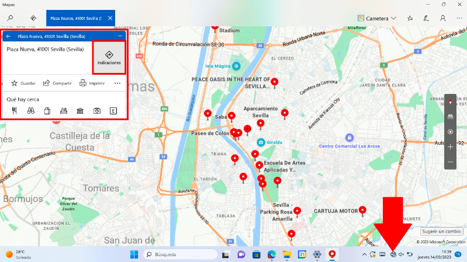
Task: Open the clock and date jueves 14/09/2023
Action: tap(434, 254)
